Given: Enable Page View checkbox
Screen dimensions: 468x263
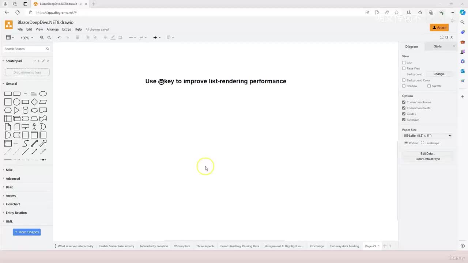Looking at the screenshot, I should 404,68.
